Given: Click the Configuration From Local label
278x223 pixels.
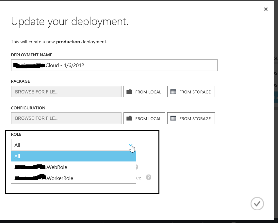Looking at the screenshot, I should coord(148,119).
